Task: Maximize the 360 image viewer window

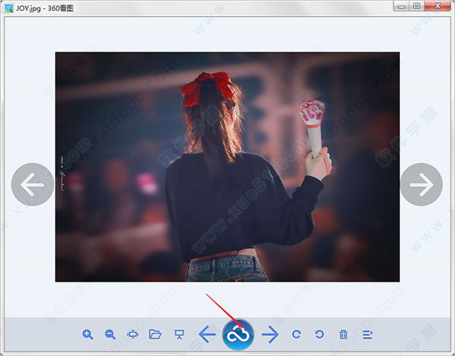Action: tap(417, 6)
